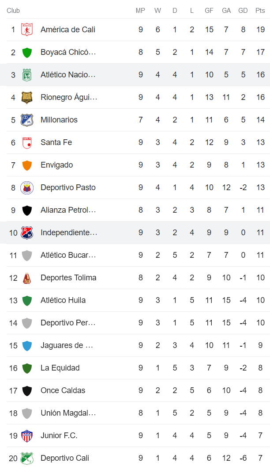
Task: Open the Rionegro Águilas team page
Action: click(x=68, y=97)
